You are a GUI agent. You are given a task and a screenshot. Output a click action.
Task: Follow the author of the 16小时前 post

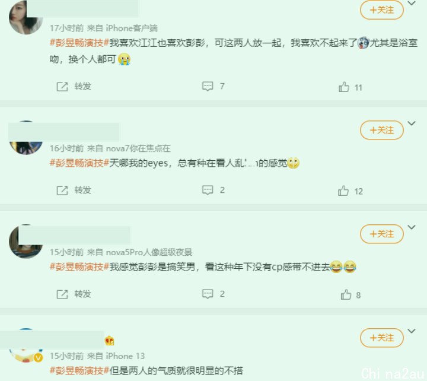click(381, 130)
